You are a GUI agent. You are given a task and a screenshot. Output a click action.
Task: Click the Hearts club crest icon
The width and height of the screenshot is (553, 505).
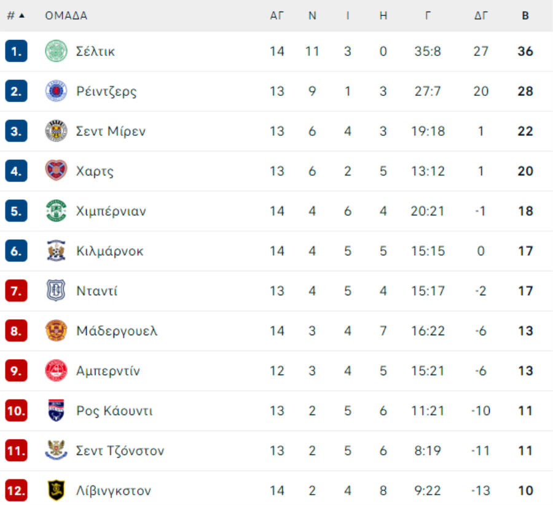point(56,171)
